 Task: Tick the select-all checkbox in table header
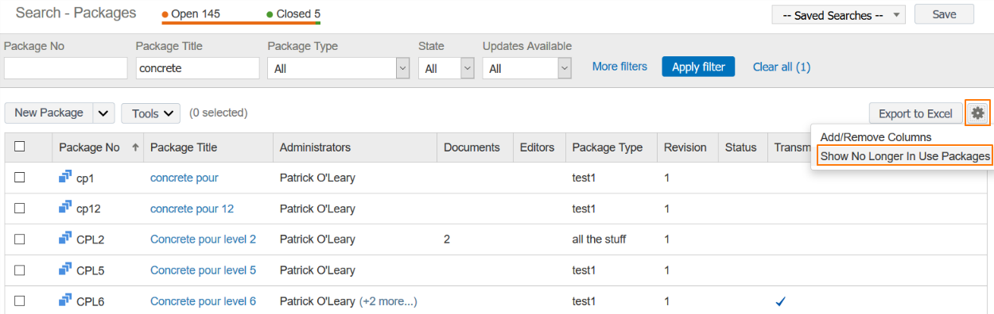20,147
